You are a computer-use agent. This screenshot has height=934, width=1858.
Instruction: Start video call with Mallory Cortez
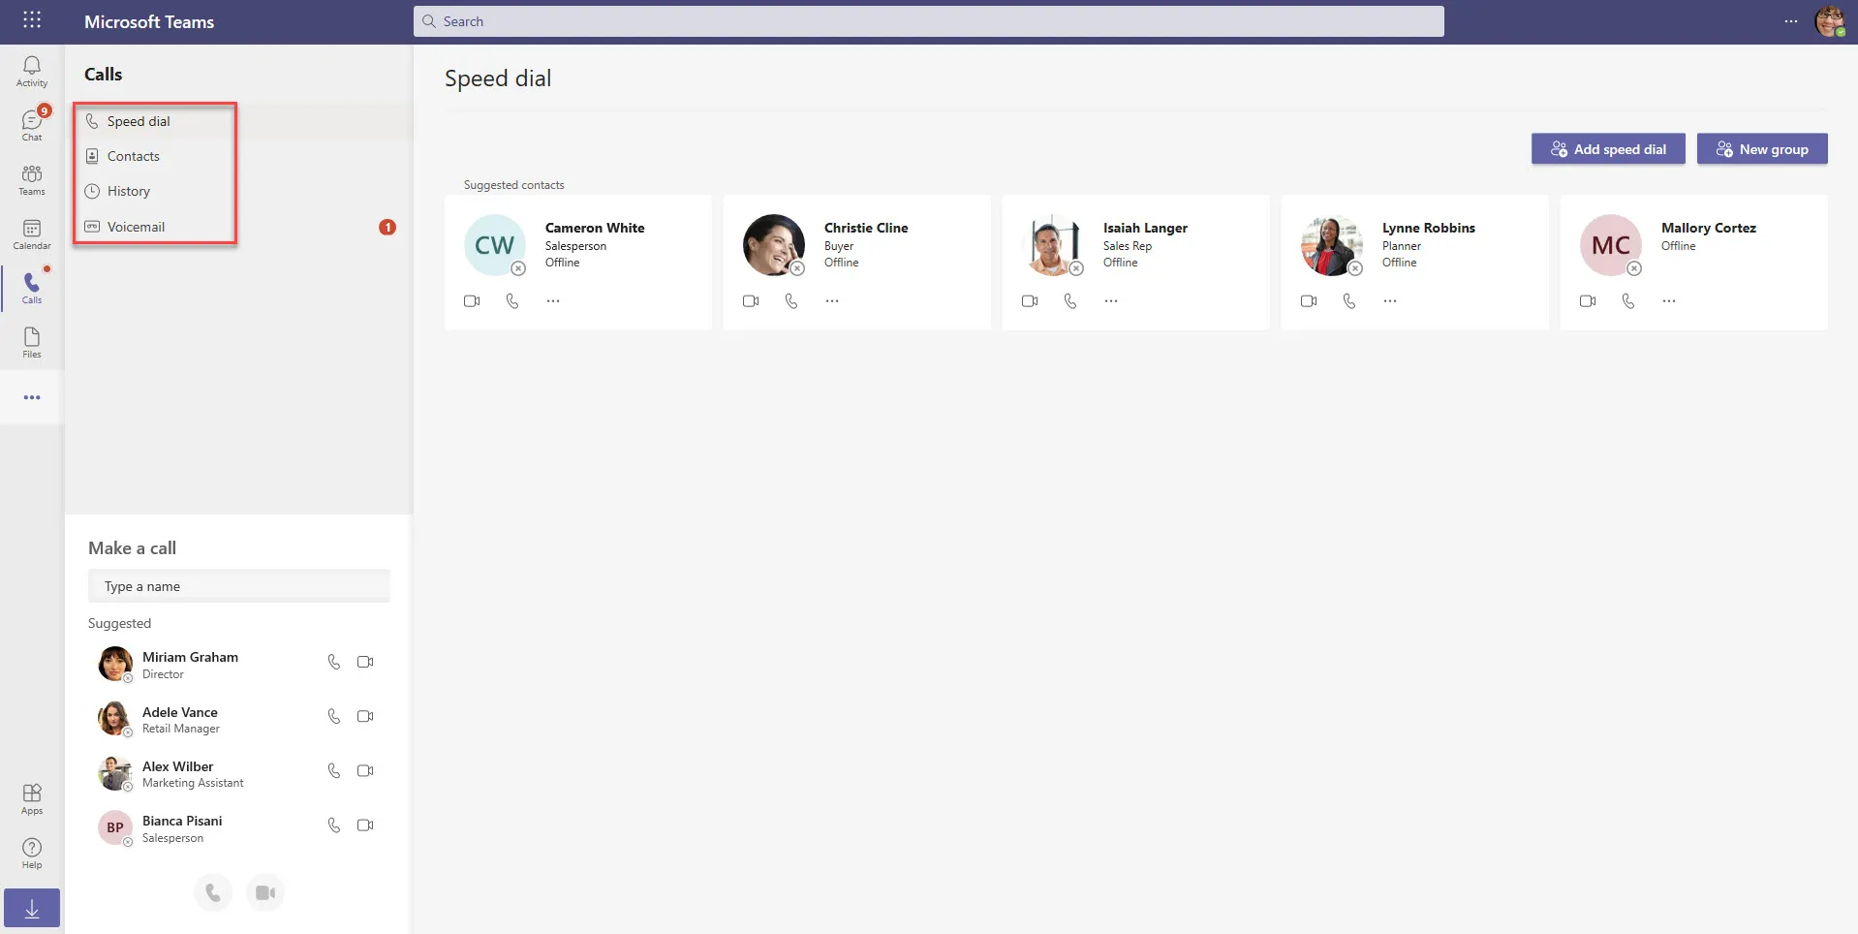coord(1588,301)
